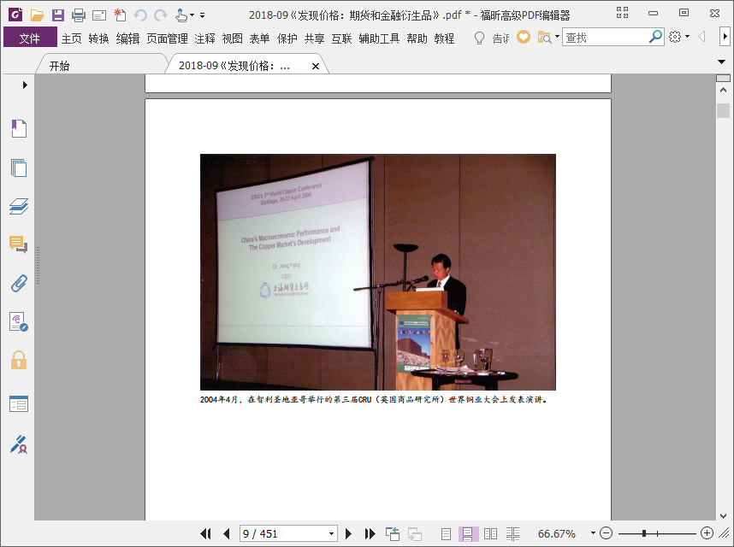Switch to the 主页 ribbon tab
This screenshot has height=547, width=734.
pos(72,38)
